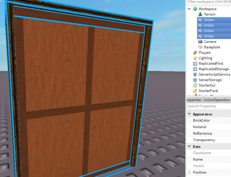Select the Lighting service
The image size is (231, 177).
pos(205,58)
